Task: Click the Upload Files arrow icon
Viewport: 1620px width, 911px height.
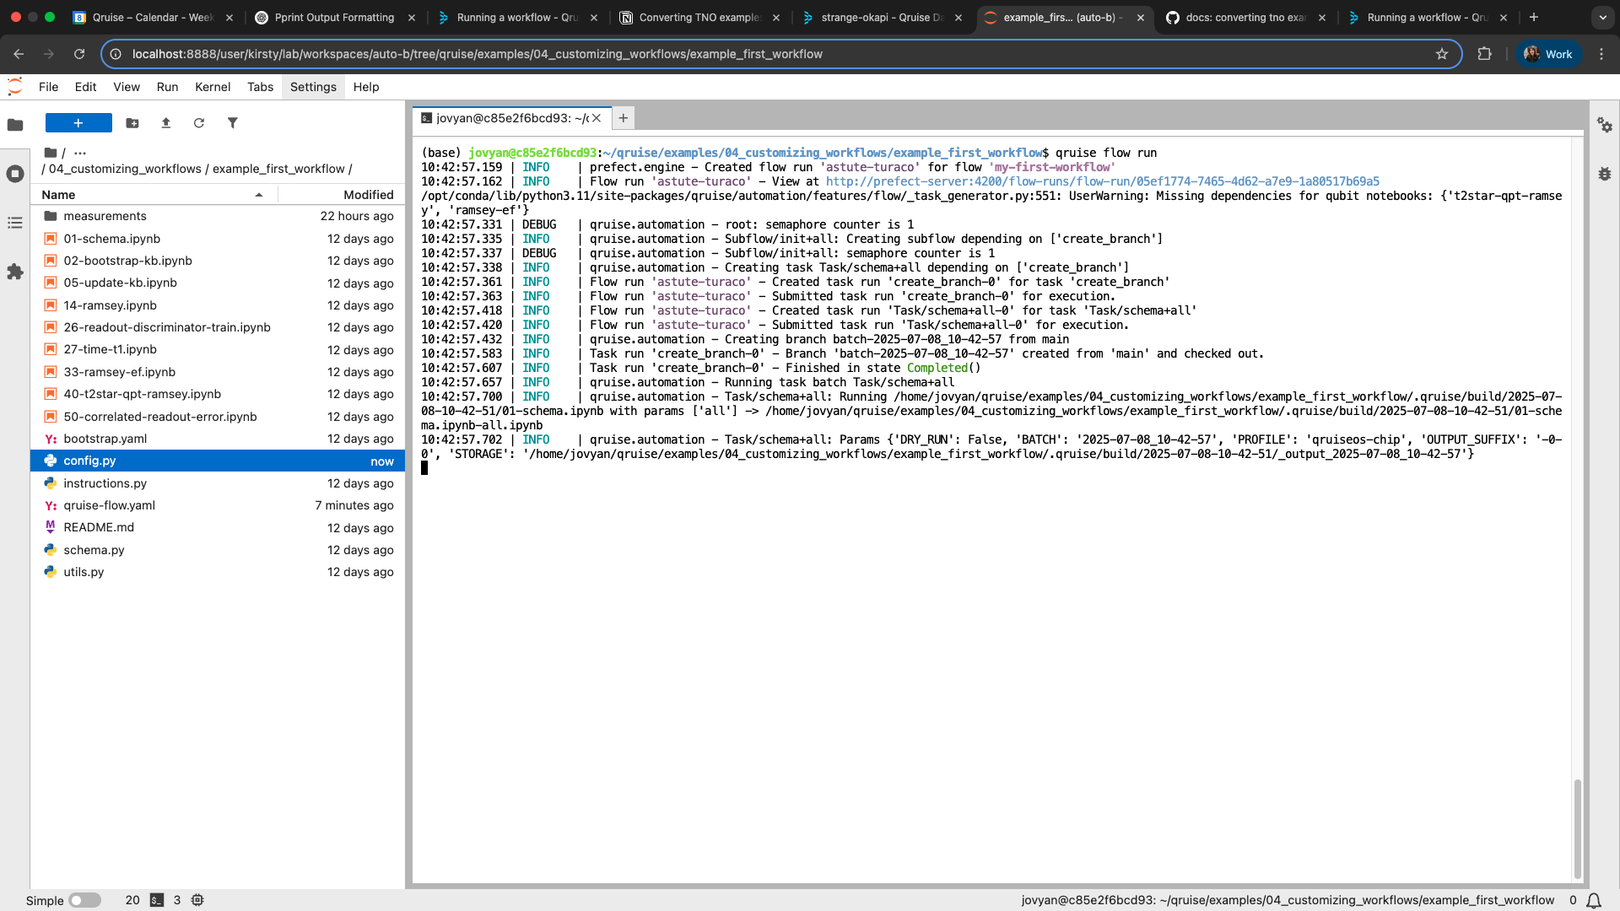Action: (166, 123)
